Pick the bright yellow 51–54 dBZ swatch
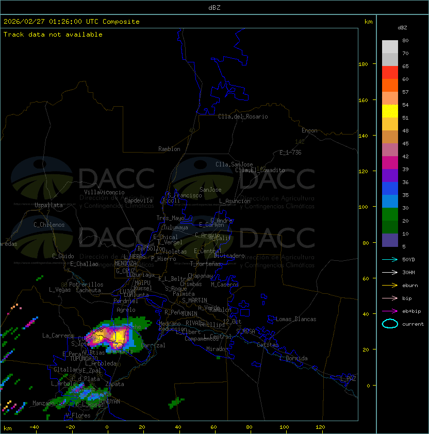Viewport: 429px width, 434px height. point(390,111)
